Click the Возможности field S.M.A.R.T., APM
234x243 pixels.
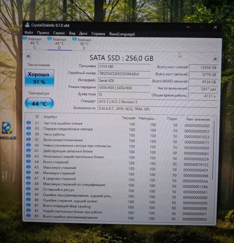point(157,109)
